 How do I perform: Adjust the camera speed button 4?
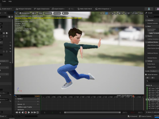pyautogui.click(x=141, y=13)
